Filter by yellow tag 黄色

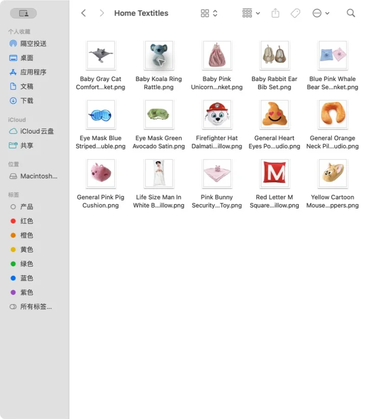tap(21, 250)
